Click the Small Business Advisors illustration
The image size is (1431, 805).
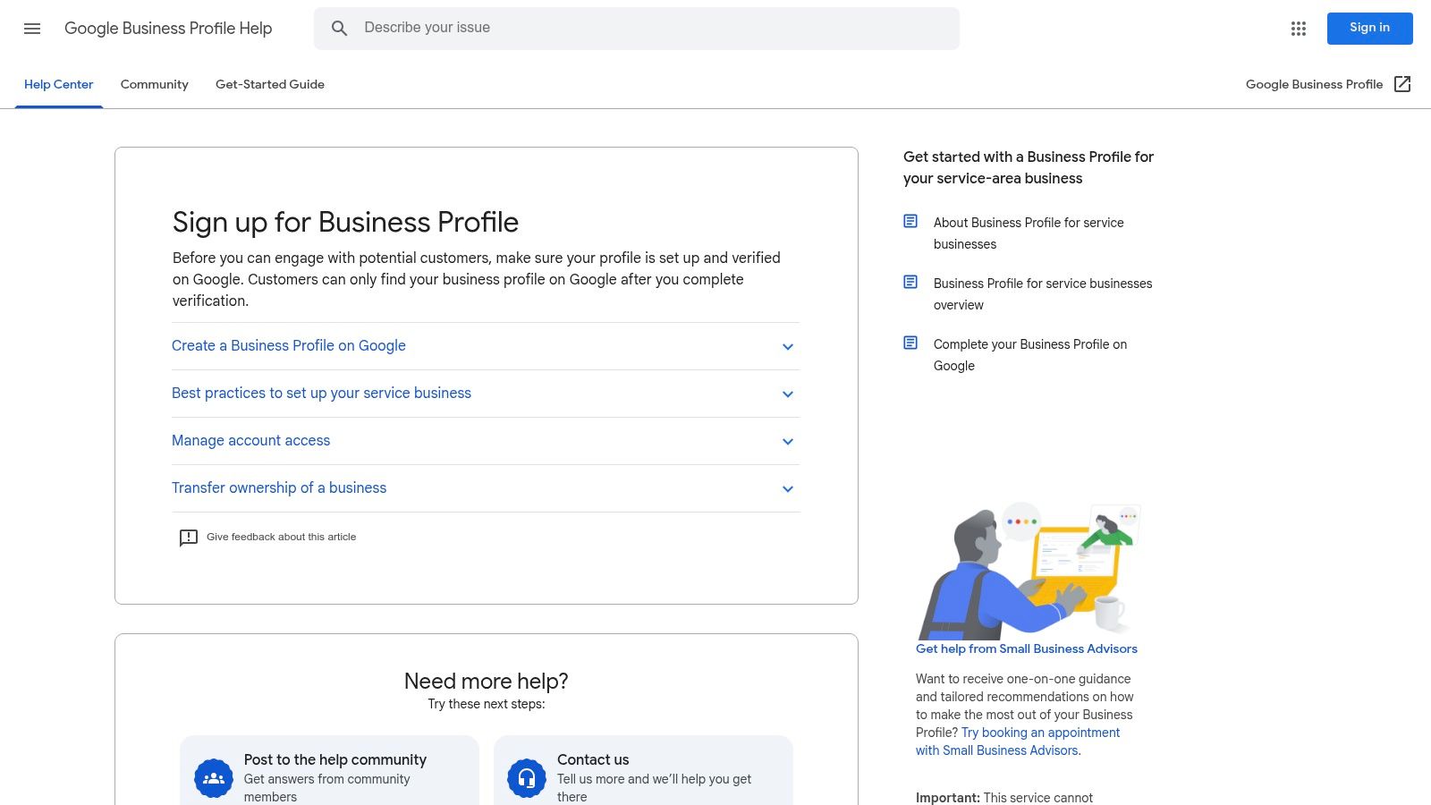[1029, 571]
